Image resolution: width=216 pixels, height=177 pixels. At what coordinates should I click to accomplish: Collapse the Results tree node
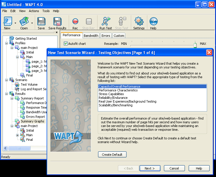click(6, 94)
